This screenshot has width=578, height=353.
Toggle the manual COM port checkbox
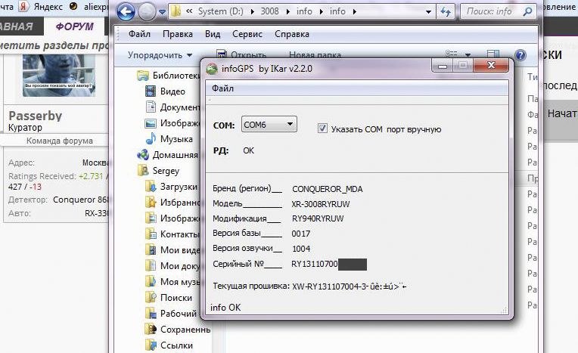pos(323,129)
